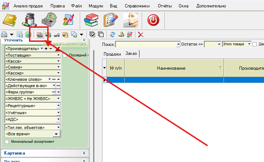Screen dimensions: 264x162
Task: Click the small person with chart toolbar icon
Action: click(130, 34)
